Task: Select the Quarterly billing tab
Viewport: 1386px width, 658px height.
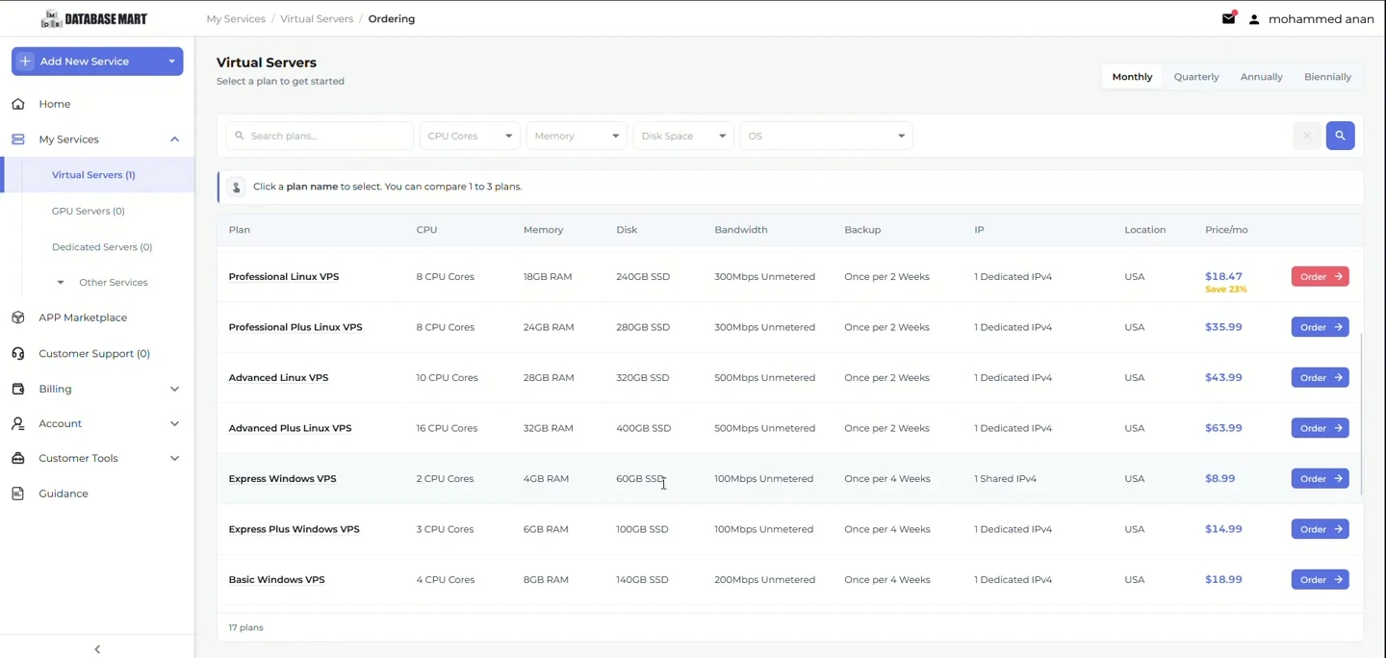Action: click(x=1196, y=77)
